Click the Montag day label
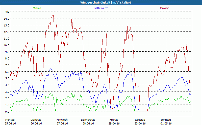Viewport: 202px width, 126px height. click(10, 120)
